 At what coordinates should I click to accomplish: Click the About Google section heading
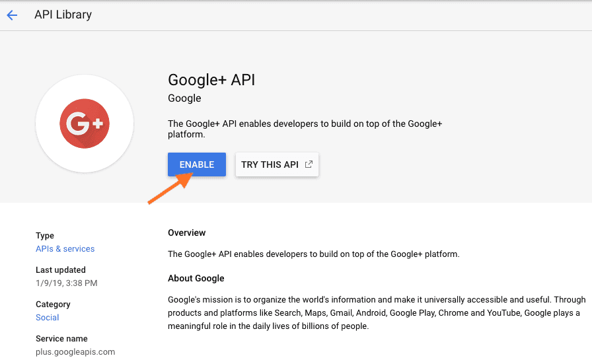click(196, 278)
